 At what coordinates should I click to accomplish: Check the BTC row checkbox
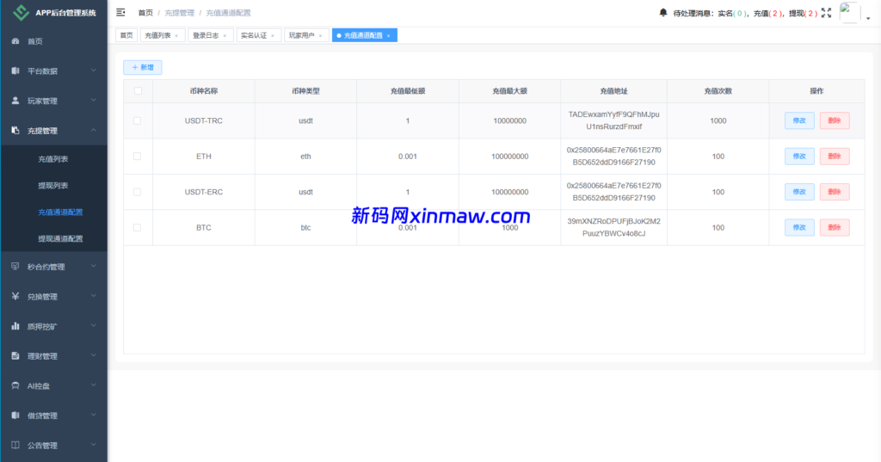(137, 228)
